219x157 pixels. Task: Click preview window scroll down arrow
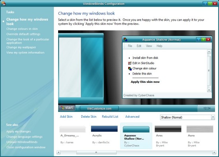pyautogui.click(x=209, y=90)
